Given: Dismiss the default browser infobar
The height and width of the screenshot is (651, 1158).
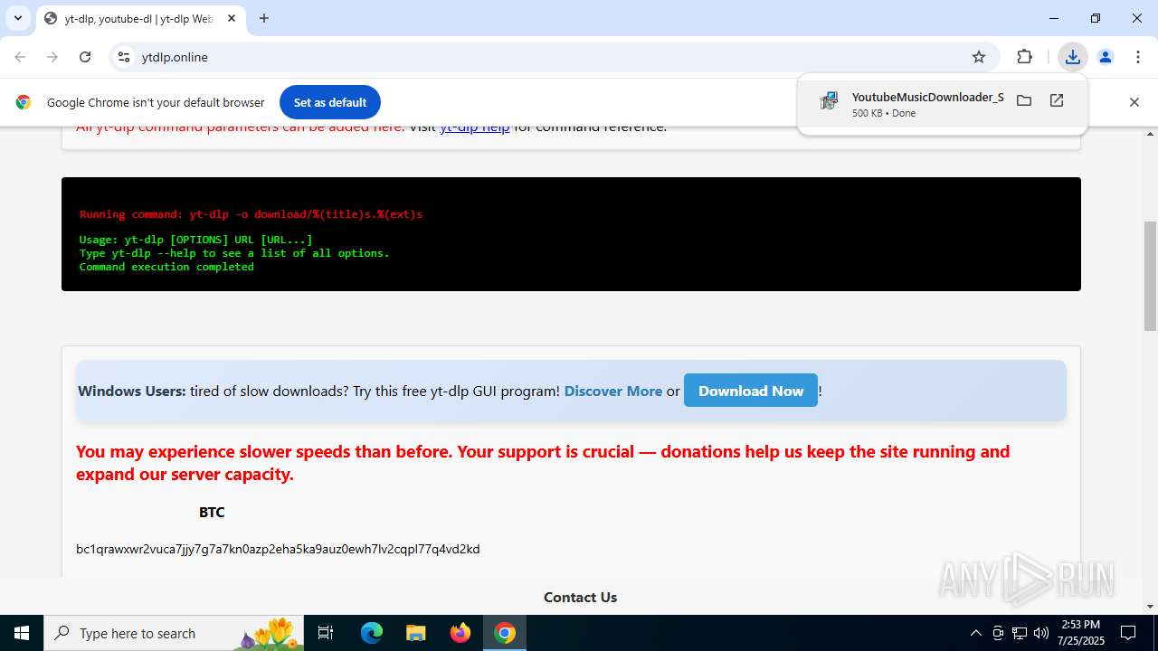Looking at the screenshot, I should point(1134,102).
